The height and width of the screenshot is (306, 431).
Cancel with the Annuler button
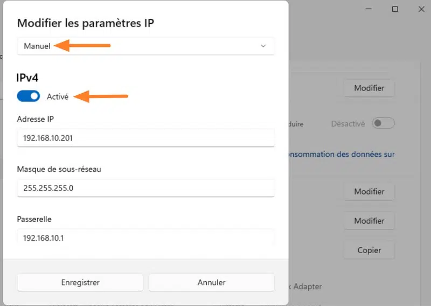click(211, 282)
